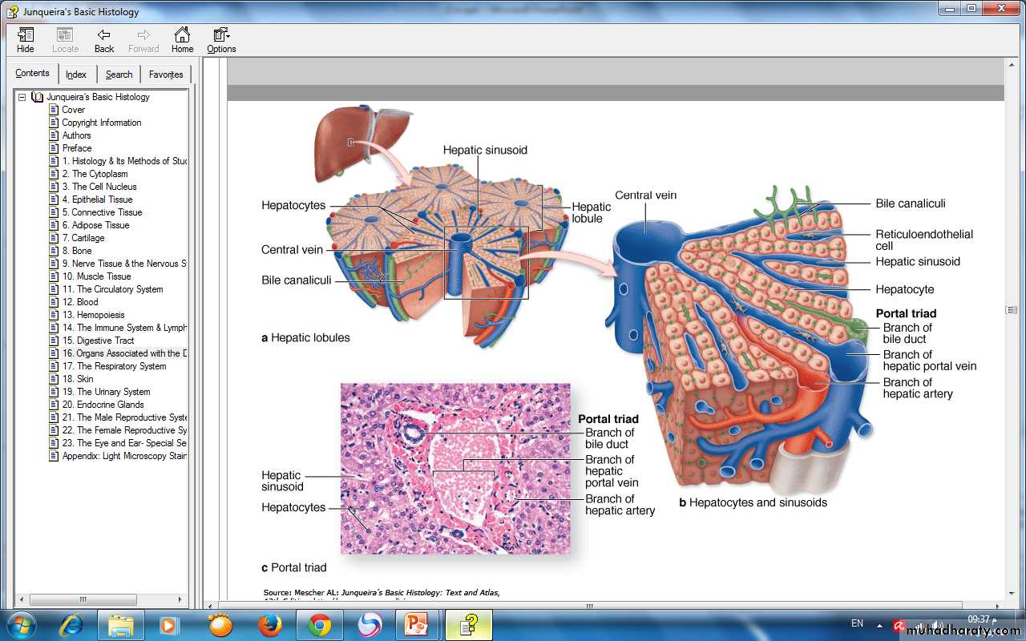Image resolution: width=1026 pixels, height=641 pixels.
Task: Switch to the Index tab
Action: (76, 75)
